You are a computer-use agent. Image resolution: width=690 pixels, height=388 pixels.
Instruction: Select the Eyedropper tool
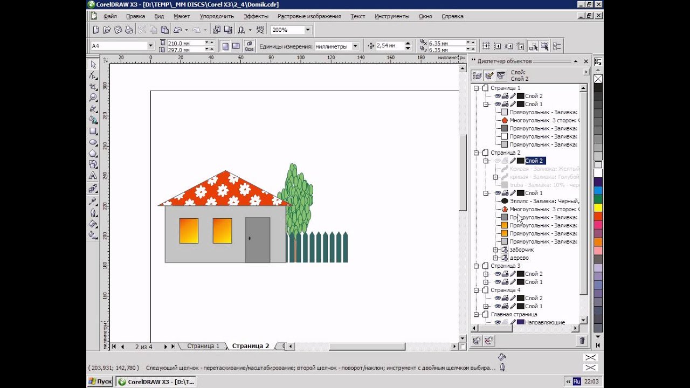pos(93,202)
